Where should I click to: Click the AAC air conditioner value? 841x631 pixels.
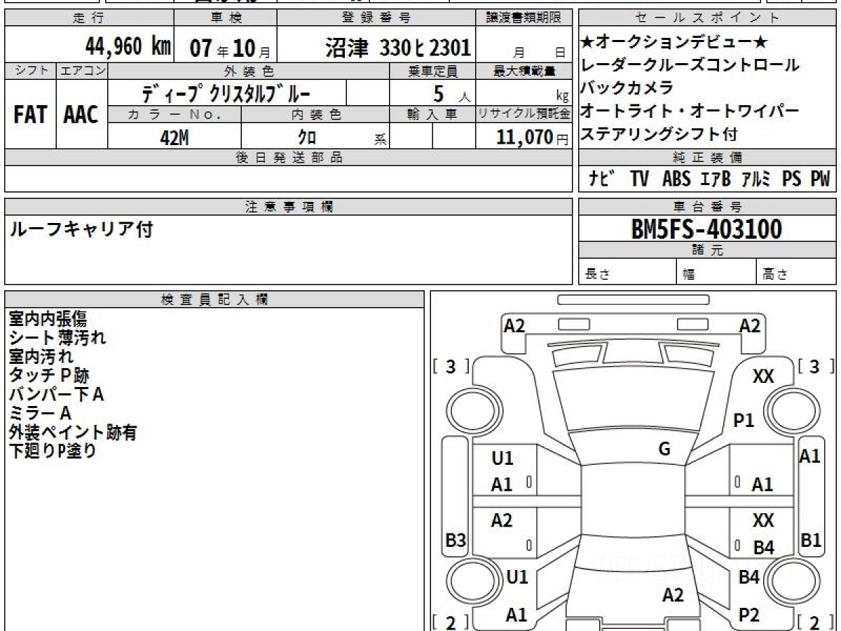point(81,116)
